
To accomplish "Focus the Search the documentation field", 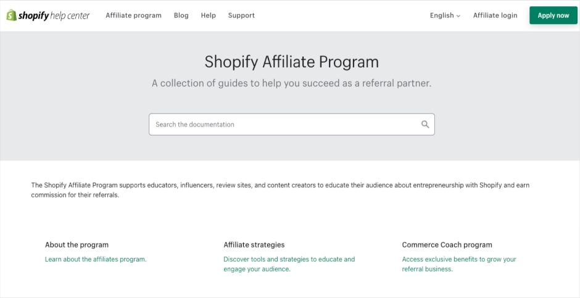I will point(291,124).
